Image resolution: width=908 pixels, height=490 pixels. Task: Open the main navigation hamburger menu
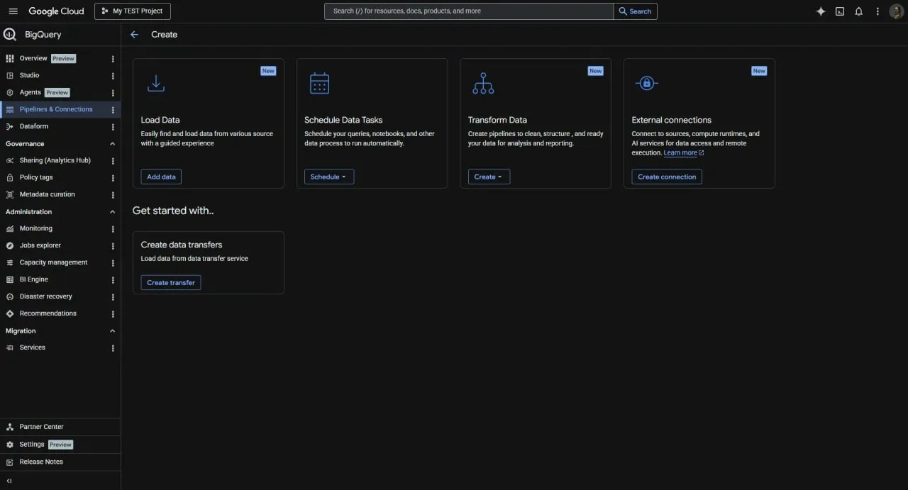pyautogui.click(x=13, y=11)
